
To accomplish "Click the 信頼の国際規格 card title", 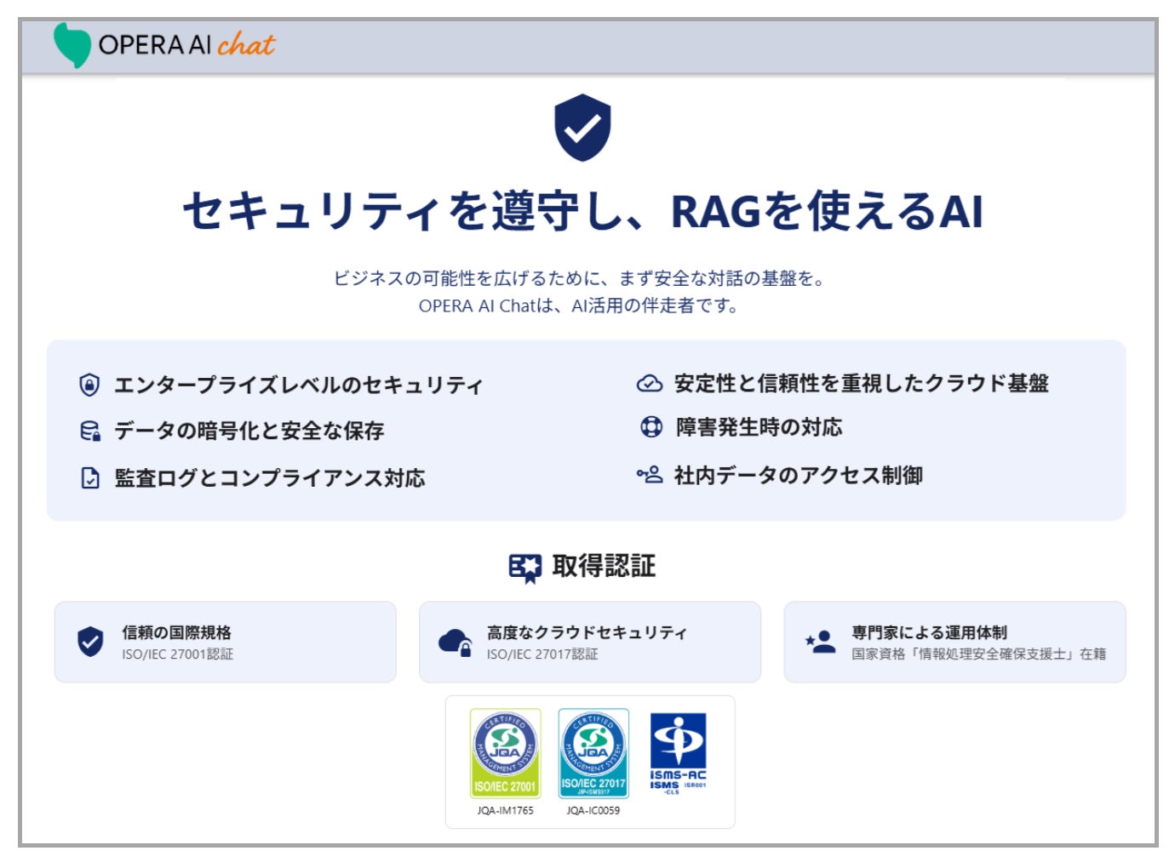I will coord(177,632).
